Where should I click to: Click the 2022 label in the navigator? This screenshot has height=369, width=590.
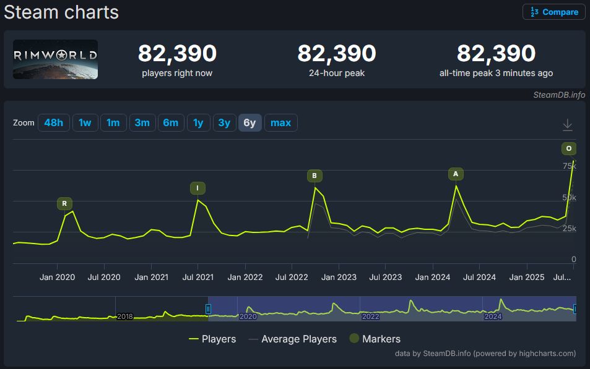371,316
